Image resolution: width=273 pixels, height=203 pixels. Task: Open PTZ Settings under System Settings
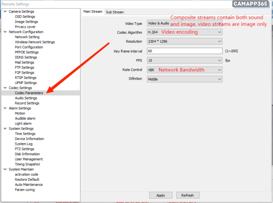tap(24, 149)
